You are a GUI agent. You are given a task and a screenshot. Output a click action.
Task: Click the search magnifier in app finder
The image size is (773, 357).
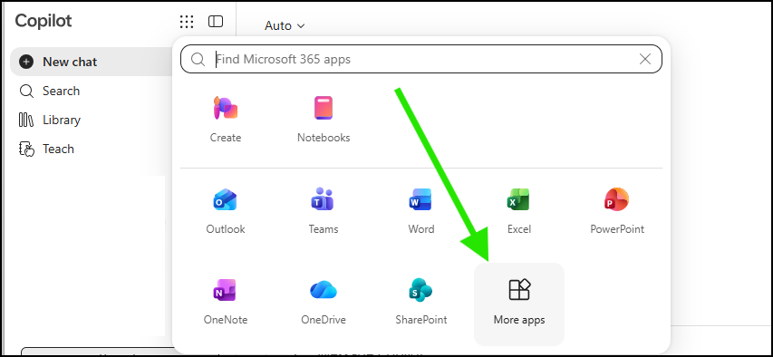[x=198, y=60]
